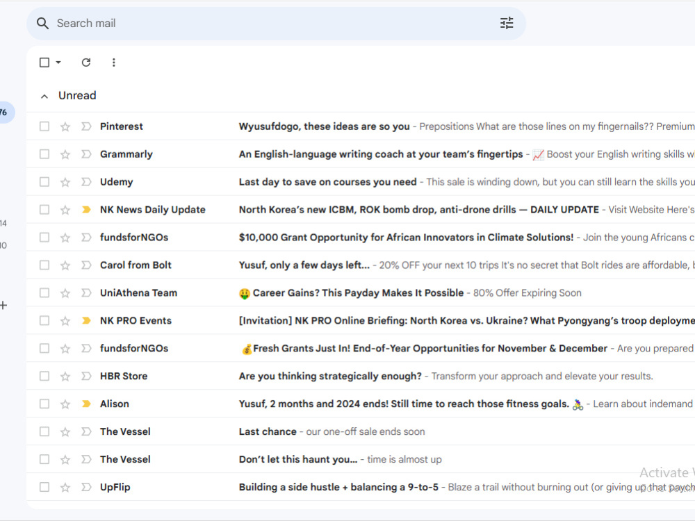Click the plus icon in the left sidebar

pos(3,305)
